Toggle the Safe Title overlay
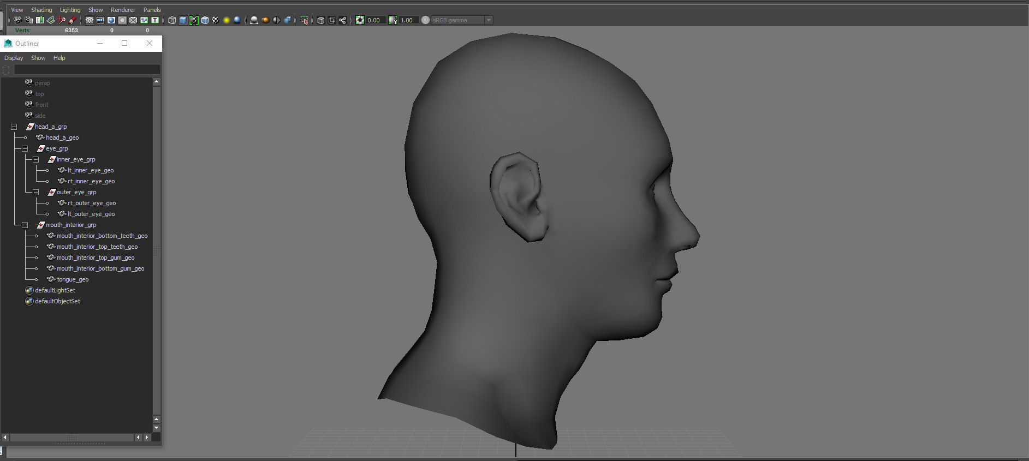This screenshot has width=1029, height=461. [155, 20]
